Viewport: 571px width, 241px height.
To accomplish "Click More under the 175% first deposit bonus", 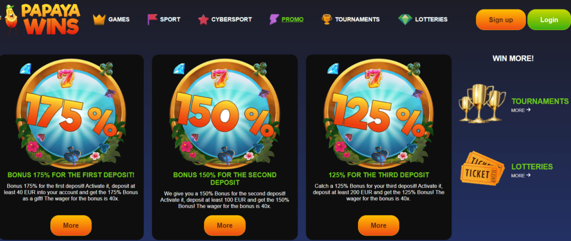I will [x=71, y=225].
